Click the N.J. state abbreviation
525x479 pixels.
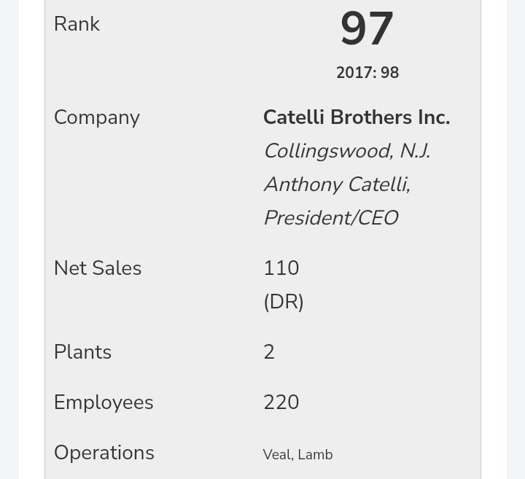point(414,151)
